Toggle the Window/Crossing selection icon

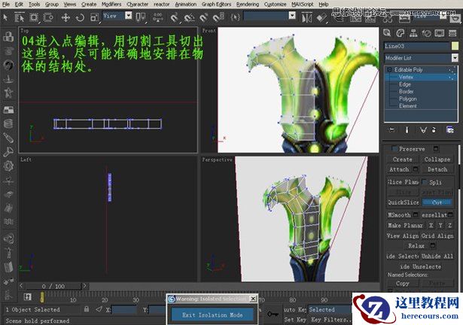tap(48, 17)
